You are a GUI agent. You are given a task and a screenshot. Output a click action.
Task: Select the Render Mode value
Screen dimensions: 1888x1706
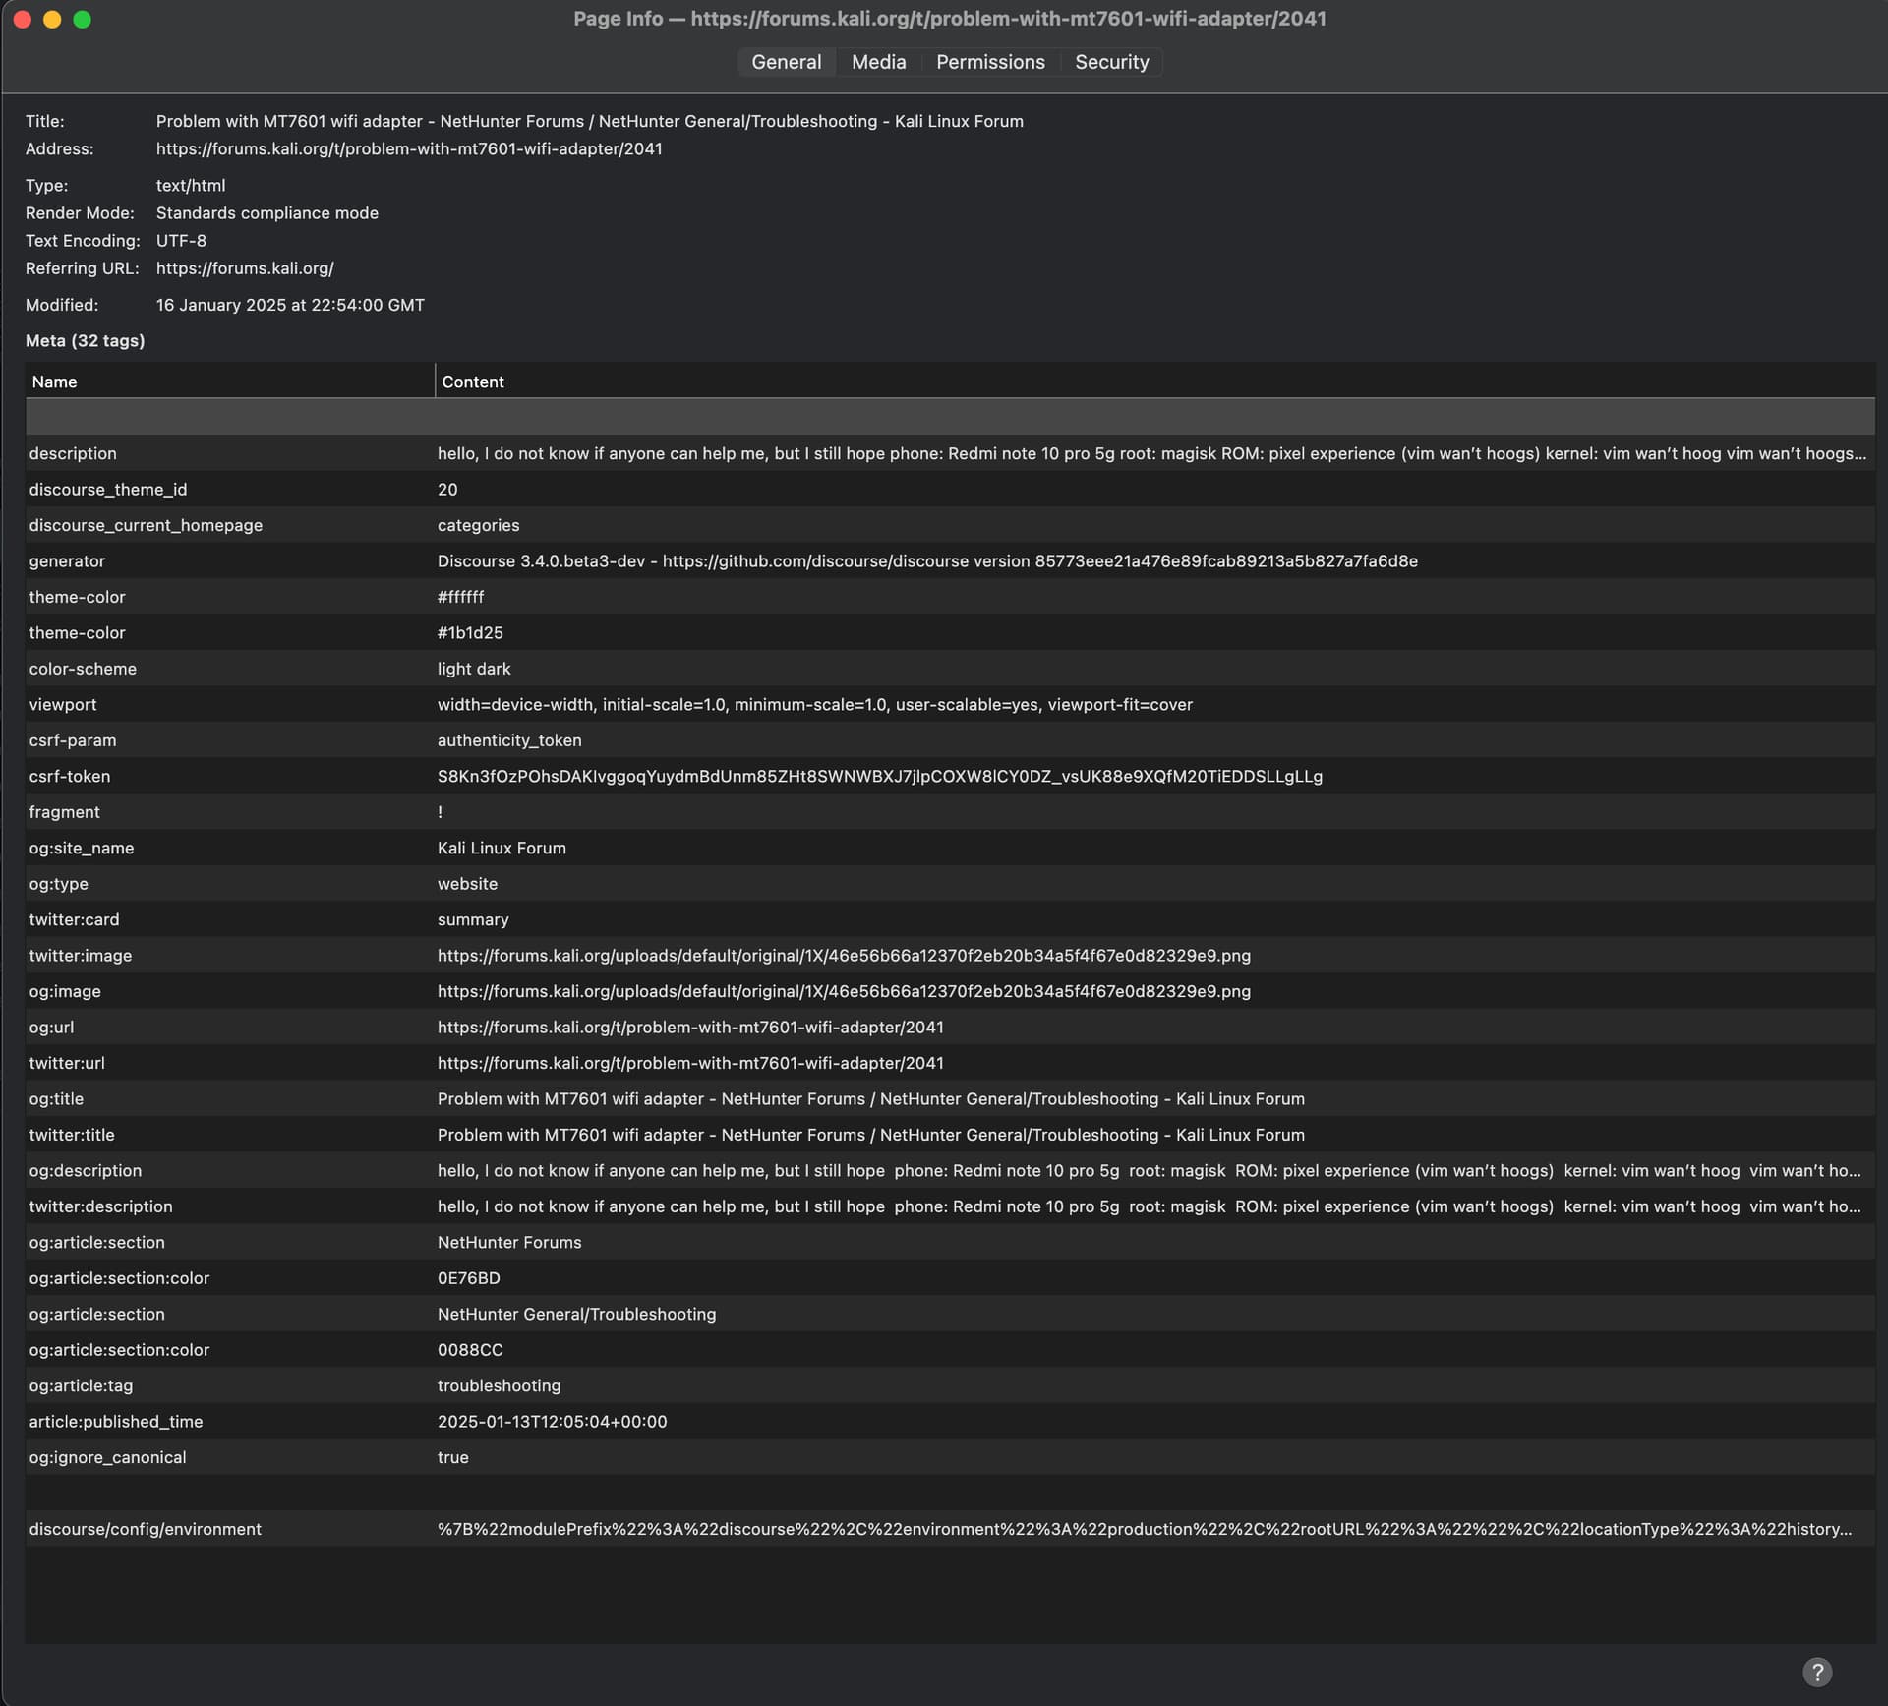[266, 213]
